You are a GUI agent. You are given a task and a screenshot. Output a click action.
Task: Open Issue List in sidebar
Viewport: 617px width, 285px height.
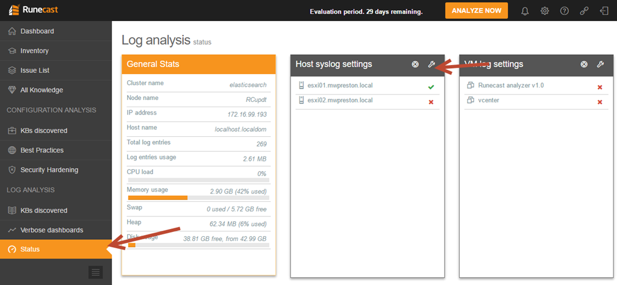click(56, 70)
